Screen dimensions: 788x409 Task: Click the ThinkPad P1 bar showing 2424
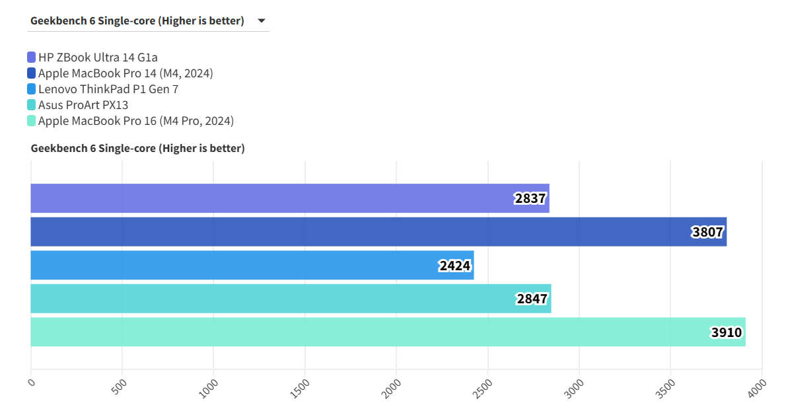point(231,265)
